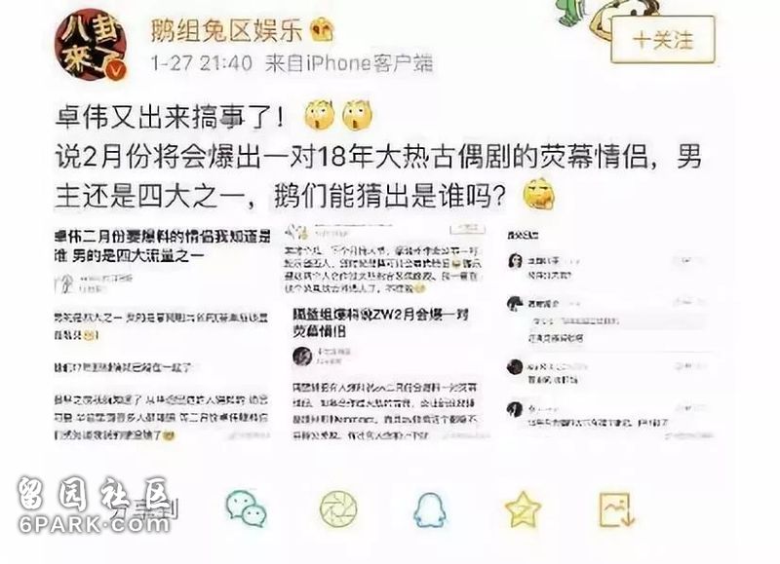Tap the post text 卓伟又出来搞事了
The width and height of the screenshot is (780, 564).
point(171,116)
